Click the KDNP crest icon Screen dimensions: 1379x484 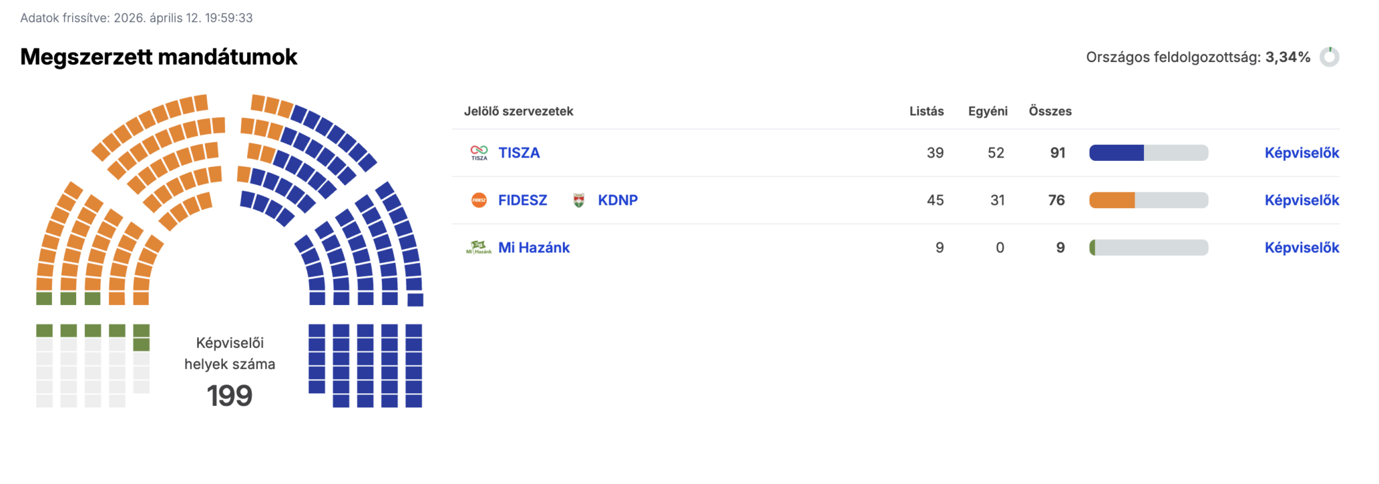[578, 200]
